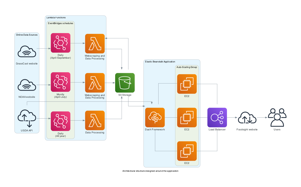The image size is (301, 187).
Task: Select the Daily (April-September) EventBridge icon
Action: (60, 43)
